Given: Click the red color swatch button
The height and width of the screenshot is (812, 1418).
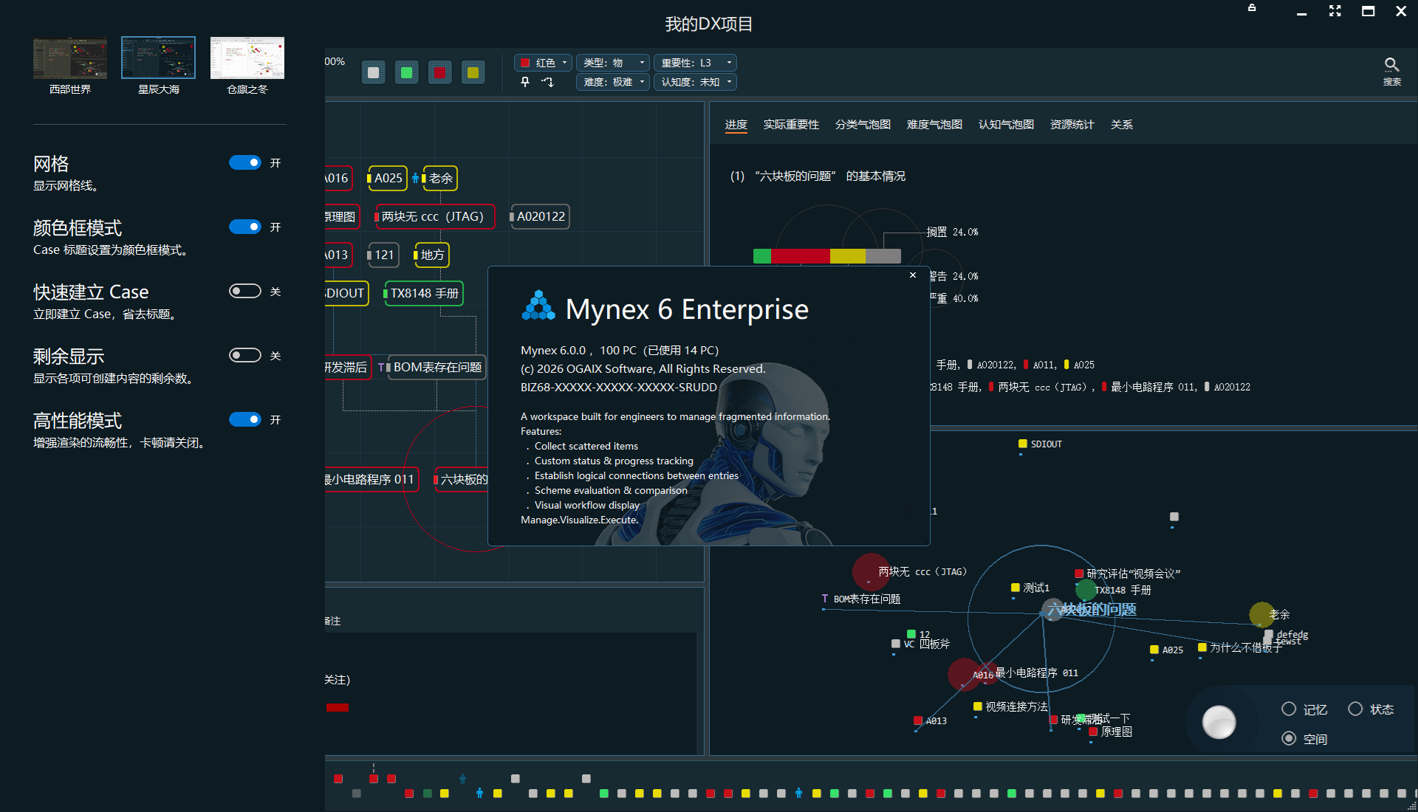Looking at the screenshot, I should (x=440, y=72).
